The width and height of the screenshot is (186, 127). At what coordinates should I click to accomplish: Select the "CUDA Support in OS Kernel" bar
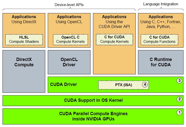tap(93, 101)
